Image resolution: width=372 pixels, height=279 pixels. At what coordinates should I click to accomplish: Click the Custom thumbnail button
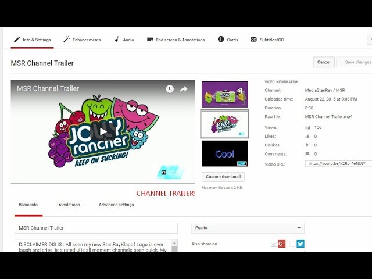[x=223, y=177]
